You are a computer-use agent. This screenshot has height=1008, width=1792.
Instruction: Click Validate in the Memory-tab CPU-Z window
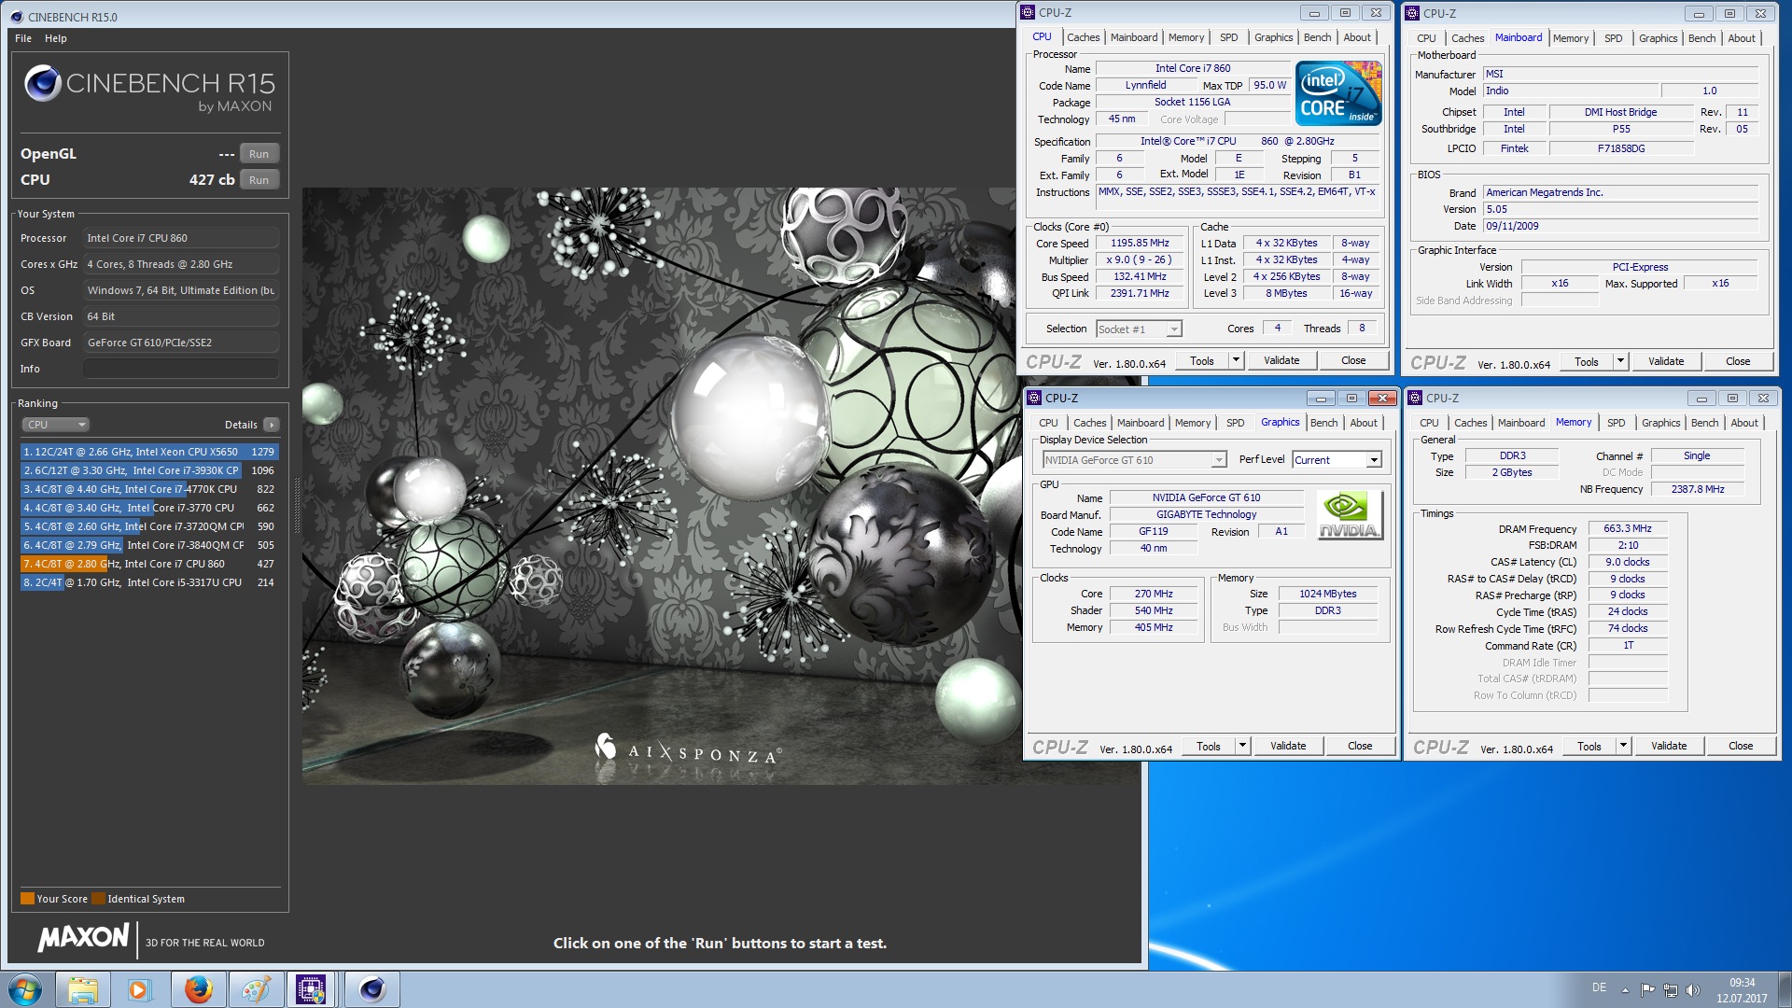click(x=1669, y=746)
